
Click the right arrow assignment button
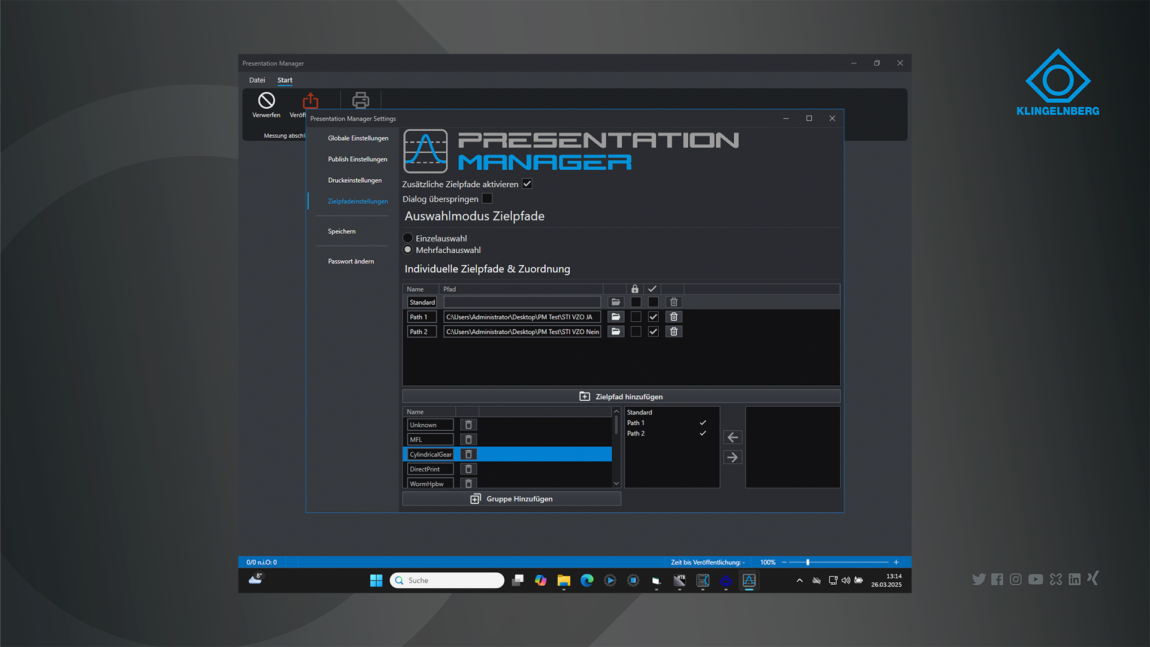click(733, 458)
